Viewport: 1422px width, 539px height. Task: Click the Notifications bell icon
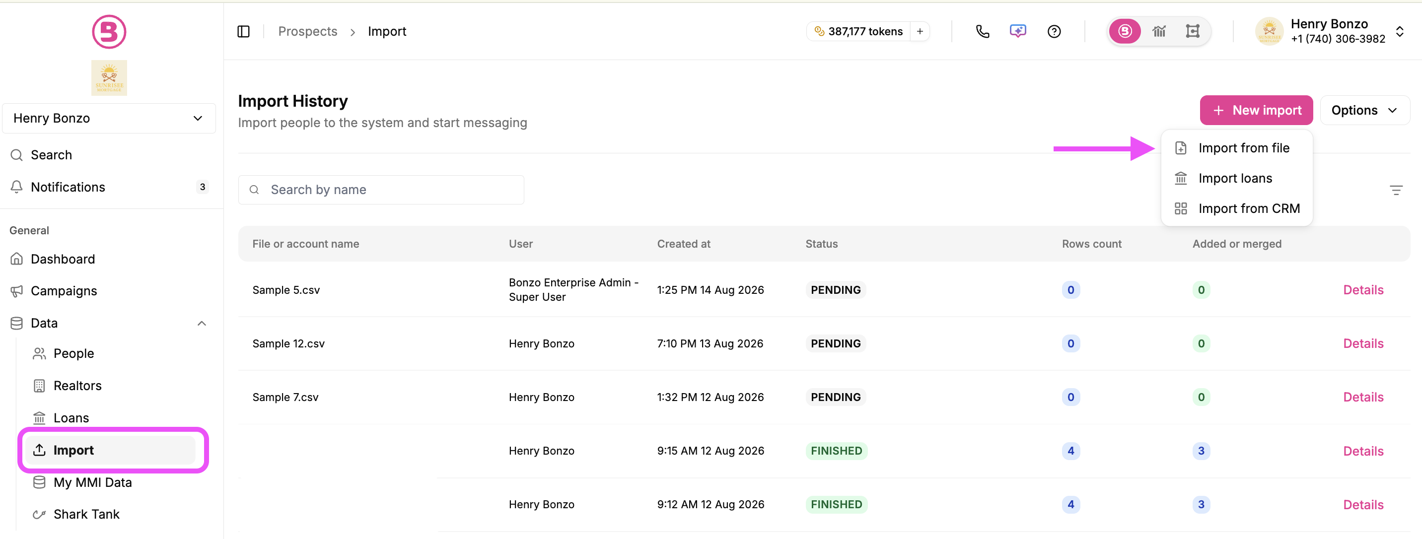click(16, 187)
